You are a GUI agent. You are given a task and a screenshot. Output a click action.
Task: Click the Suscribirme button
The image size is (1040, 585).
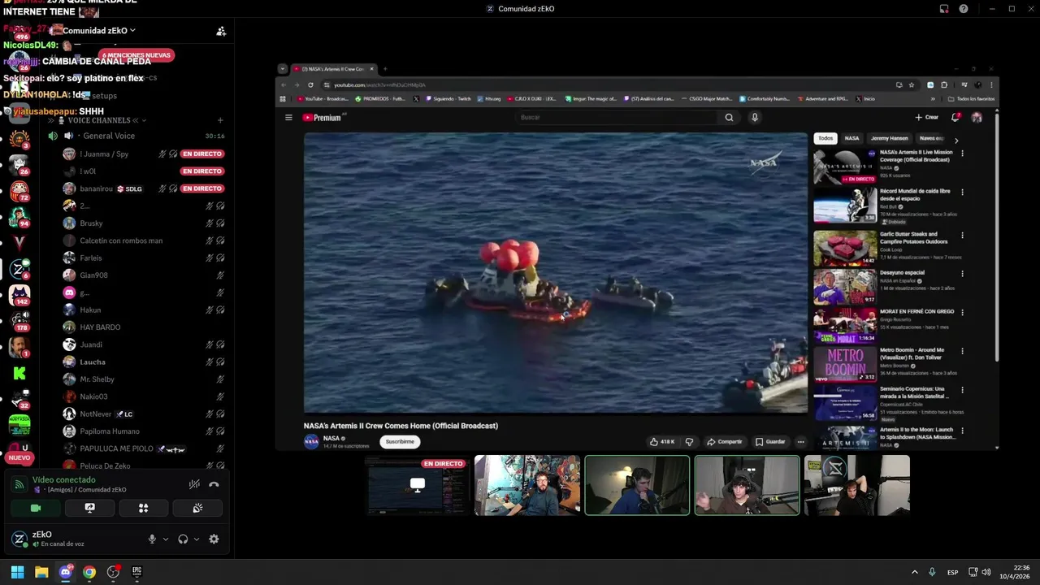tap(400, 442)
